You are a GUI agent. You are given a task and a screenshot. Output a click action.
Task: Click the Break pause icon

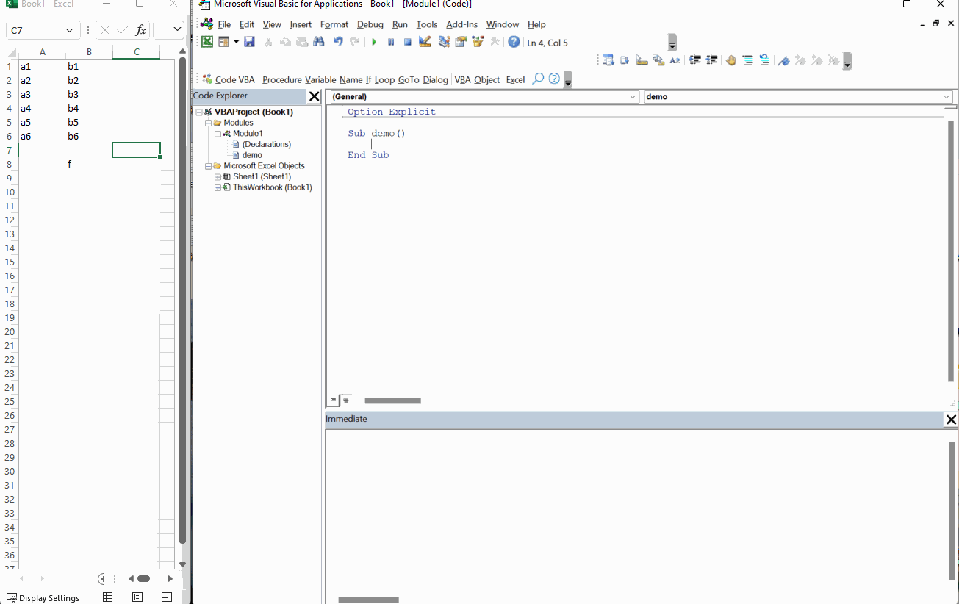click(391, 42)
